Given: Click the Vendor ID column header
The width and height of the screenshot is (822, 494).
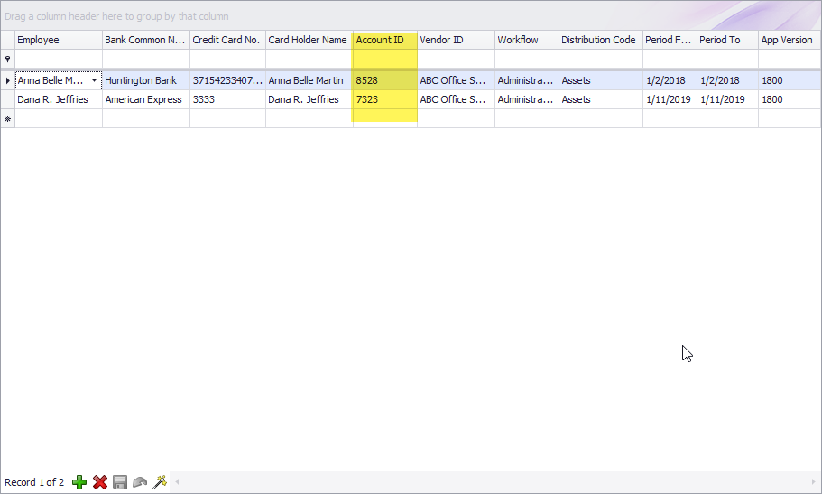Looking at the screenshot, I should [x=455, y=40].
